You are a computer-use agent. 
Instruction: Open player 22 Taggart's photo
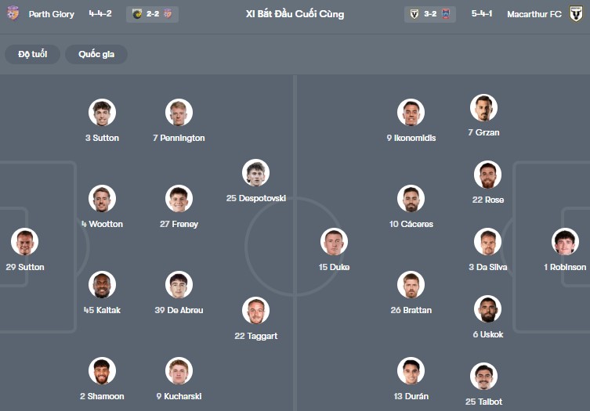[255, 311]
